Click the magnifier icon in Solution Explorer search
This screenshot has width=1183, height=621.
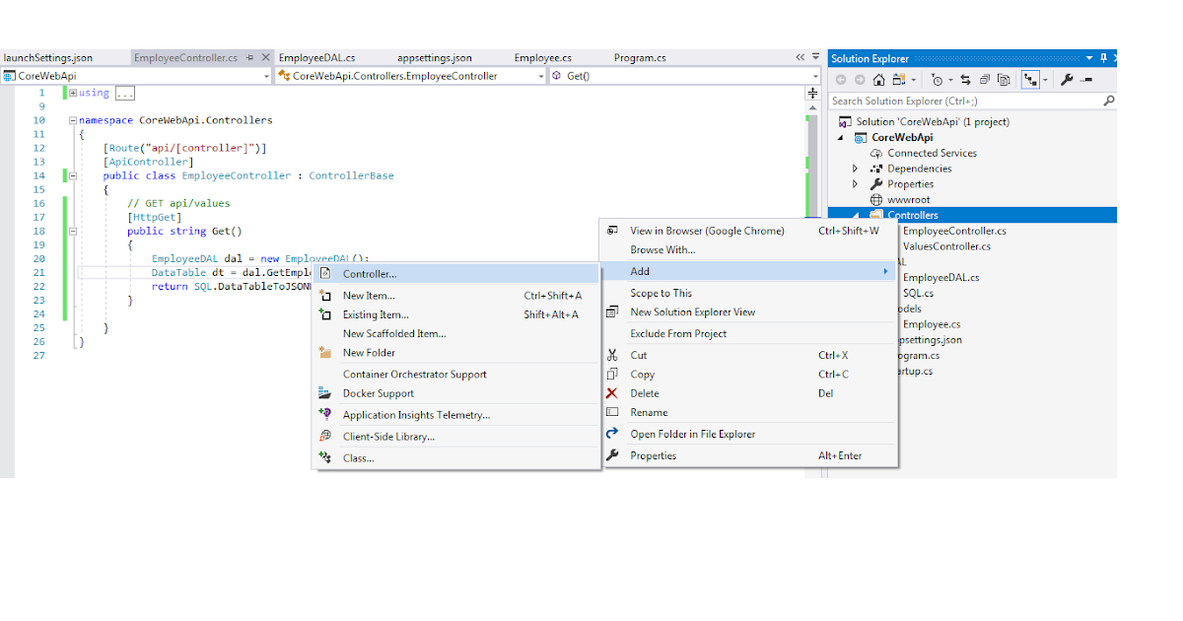1108,101
